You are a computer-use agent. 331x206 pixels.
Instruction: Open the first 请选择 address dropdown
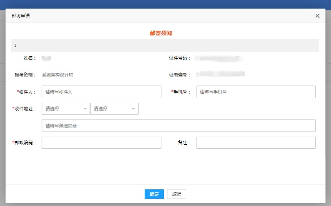65,108
